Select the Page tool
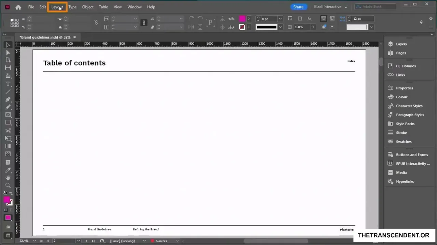This screenshot has height=245, width=437. click(x=8, y=60)
